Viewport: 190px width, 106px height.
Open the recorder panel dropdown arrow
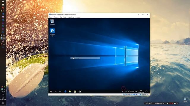click(145, 103)
